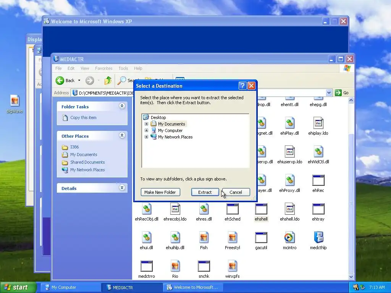Viewport: 391px width, 293px height.
Task: Open the Favorites menu
Action: tap(103, 68)
